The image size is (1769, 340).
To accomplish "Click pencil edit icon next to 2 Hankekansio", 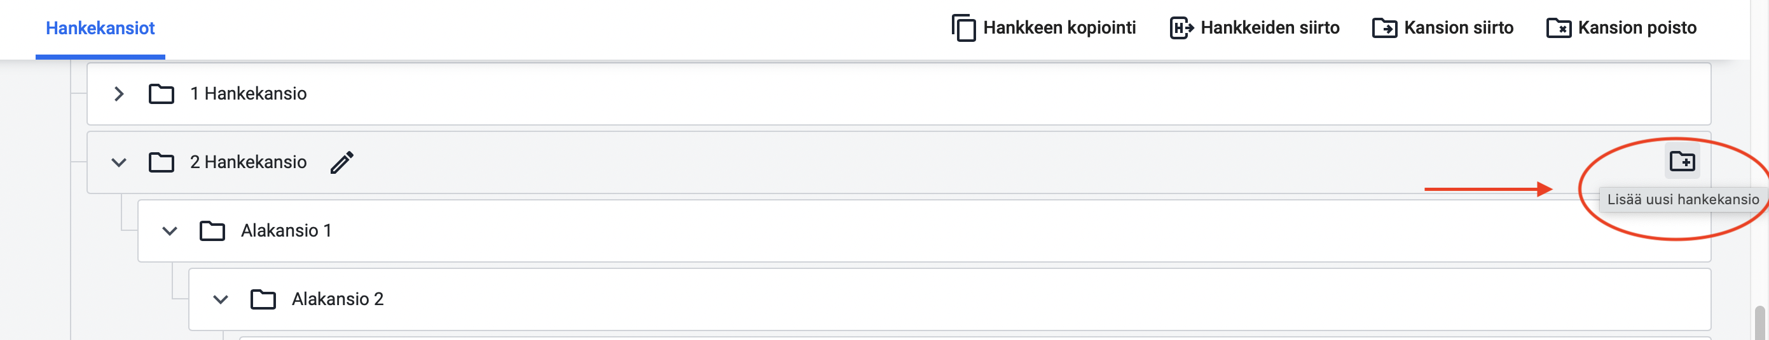I will point(342,162).
